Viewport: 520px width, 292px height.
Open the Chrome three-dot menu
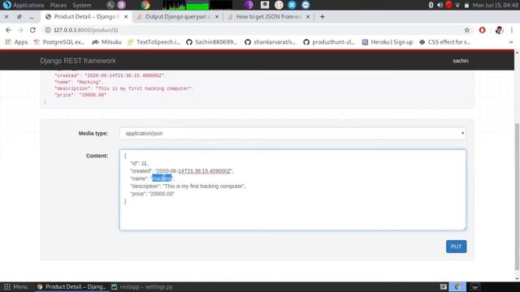pyautogui.click(x=512, y=30)
